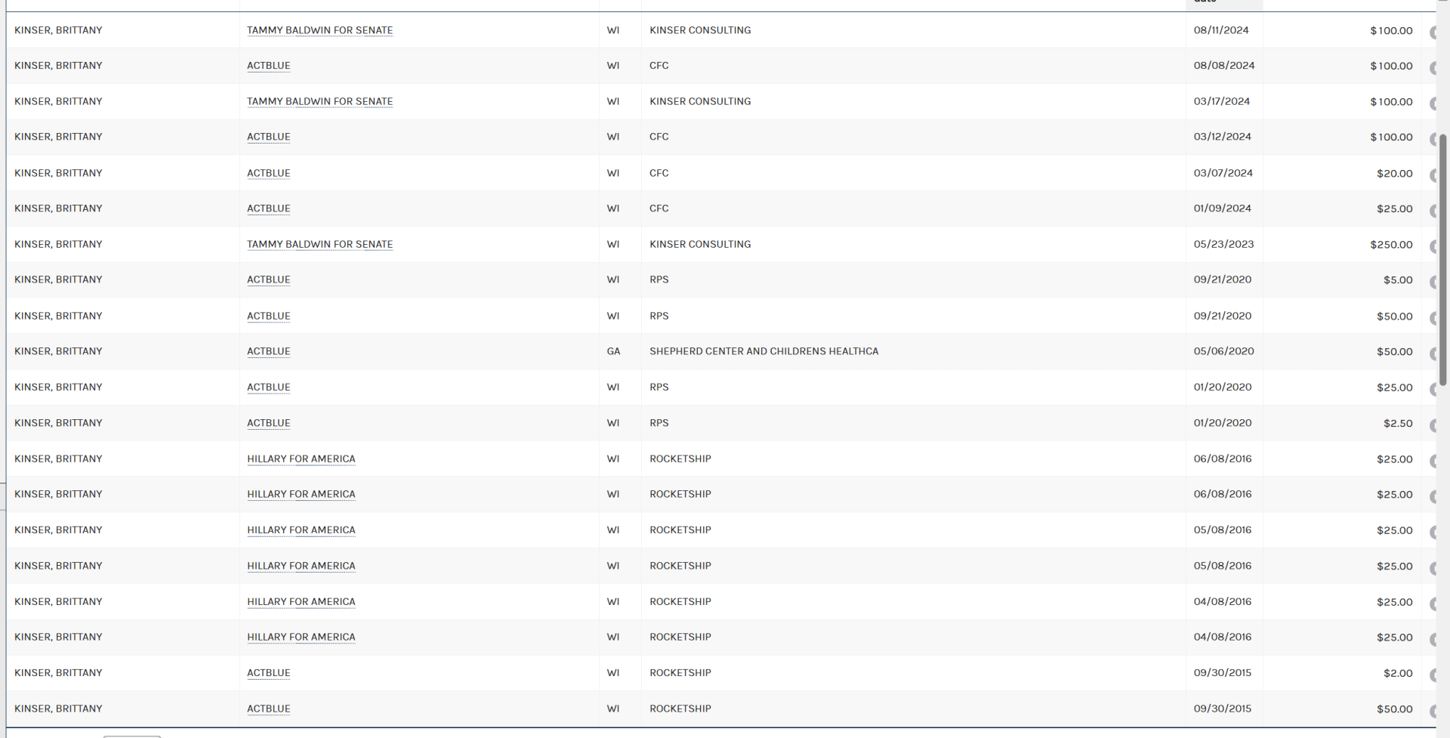The image size is (1450, 738).
Task: Select the date 08/08/2024
Action: (1224, 66)
